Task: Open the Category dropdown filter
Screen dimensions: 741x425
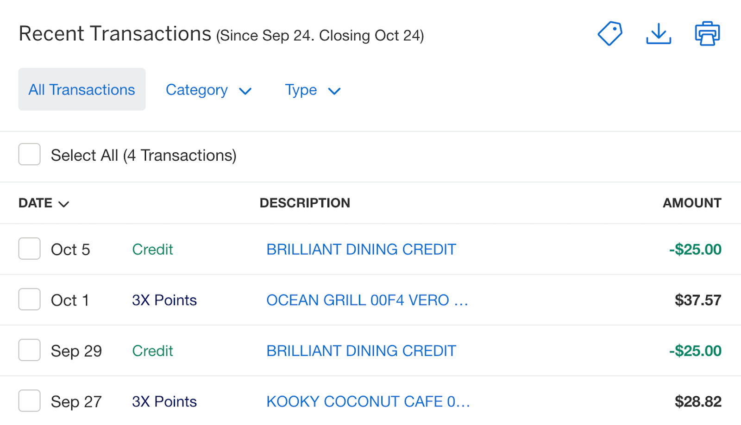Action: (209, 90)
